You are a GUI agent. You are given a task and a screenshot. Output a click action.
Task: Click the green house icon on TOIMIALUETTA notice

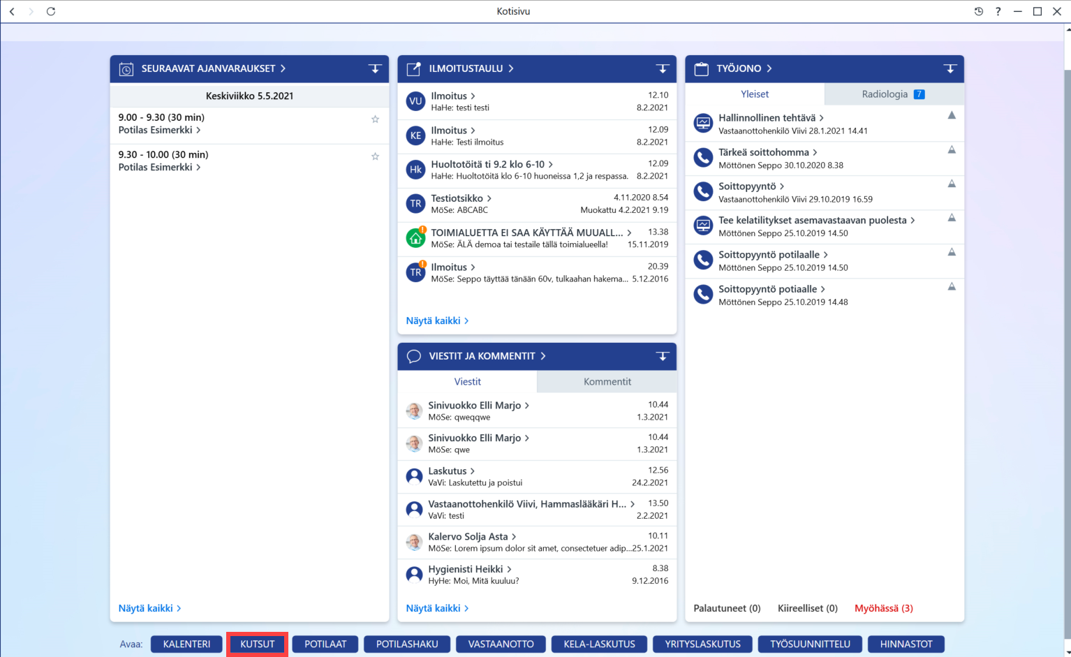[x=415, y=238]
